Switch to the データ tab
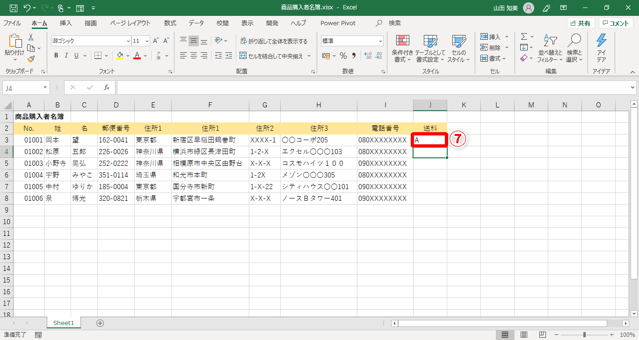The width and height of the screenshot is (639, 340). (196, 23)
